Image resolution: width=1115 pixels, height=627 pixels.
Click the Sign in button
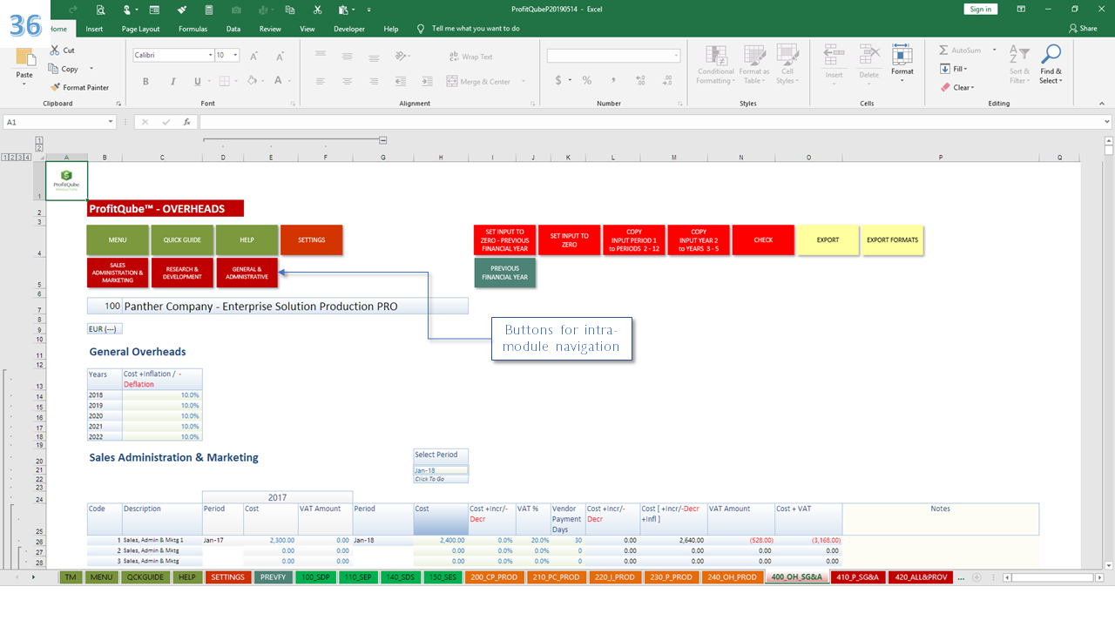coord(981,10)
